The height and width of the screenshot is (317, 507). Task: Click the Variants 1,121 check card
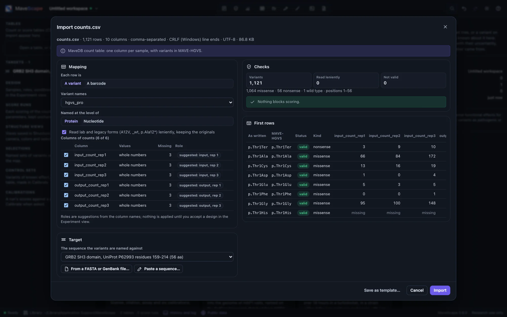[279, 80]
